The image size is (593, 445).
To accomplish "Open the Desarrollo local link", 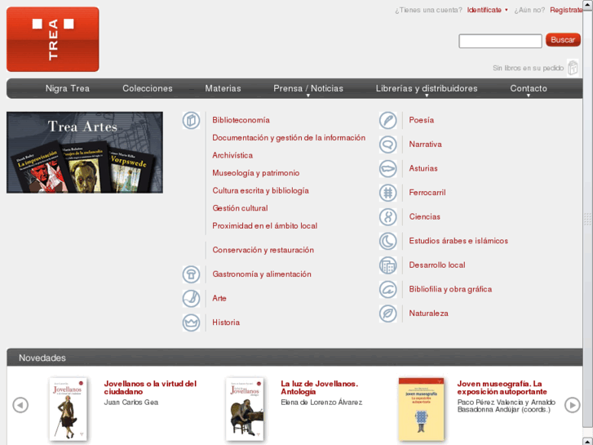I will (x=437, y=265).
